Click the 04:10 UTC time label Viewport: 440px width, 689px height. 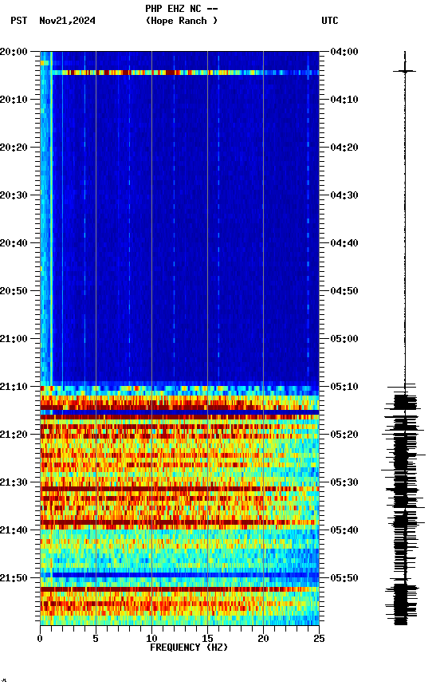tap(344, 100)
